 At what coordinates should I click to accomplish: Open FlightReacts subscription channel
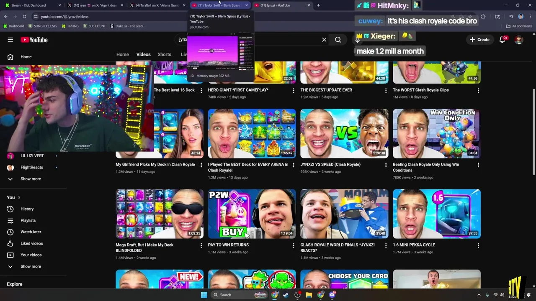[32, 167]
